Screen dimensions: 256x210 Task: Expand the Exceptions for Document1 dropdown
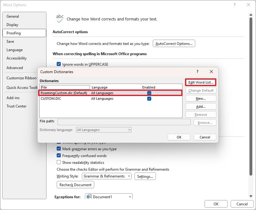click(x=129, y=196)
